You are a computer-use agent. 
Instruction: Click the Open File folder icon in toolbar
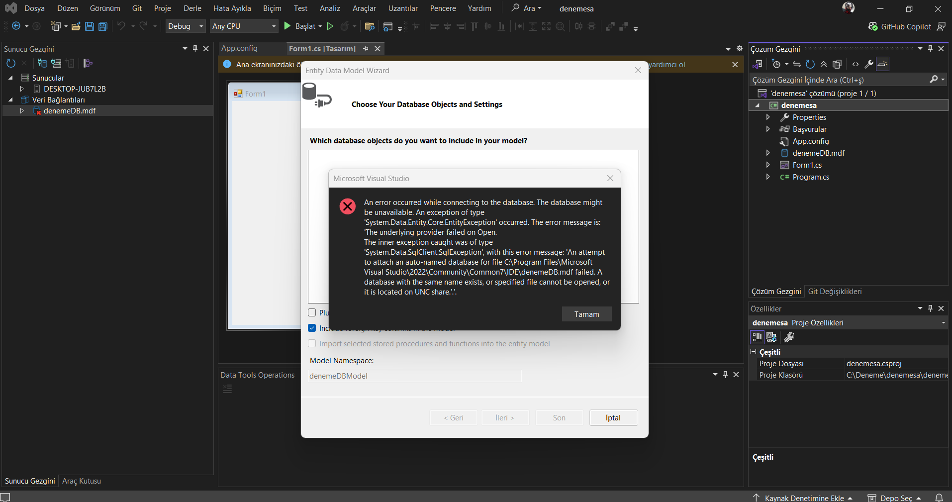coord(76,26)
